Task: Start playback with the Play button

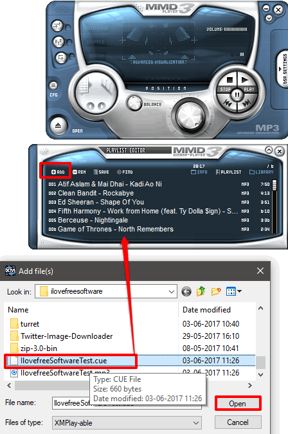Action: click(247, 83)
